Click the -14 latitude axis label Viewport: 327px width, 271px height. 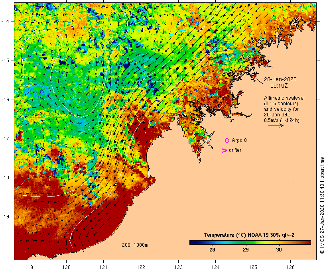pyautogui.click(x=5, y=22)
